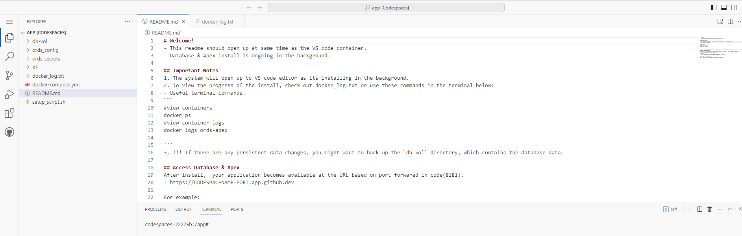The width and height of the screenshot is (742, 236).
Task: Split the editor right
Action: point(731,22)
